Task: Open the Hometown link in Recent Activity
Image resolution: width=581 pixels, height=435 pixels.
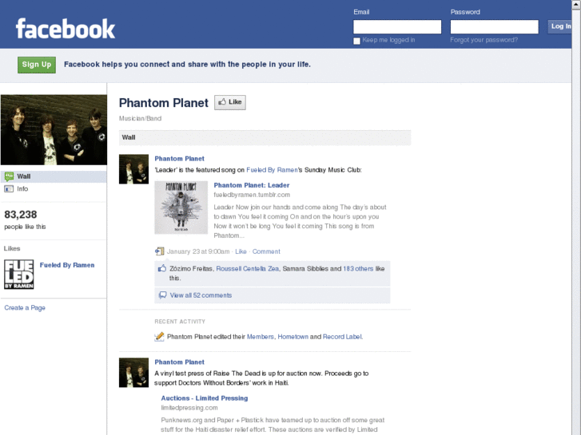Action: [293, 337]
